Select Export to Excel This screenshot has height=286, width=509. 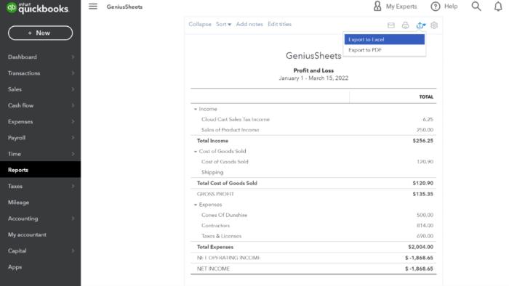(x=385, y=39)
